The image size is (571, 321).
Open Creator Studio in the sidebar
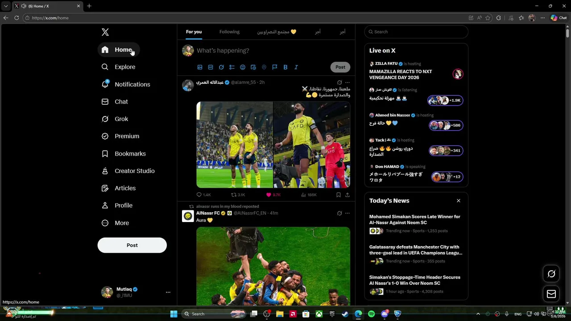[x=128, y=171]
